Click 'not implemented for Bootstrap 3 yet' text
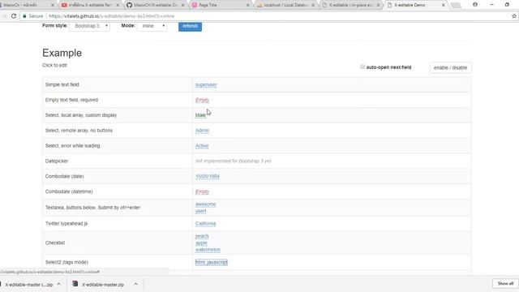The width and height of the screenshot is (519, 292). pos(233,161)
